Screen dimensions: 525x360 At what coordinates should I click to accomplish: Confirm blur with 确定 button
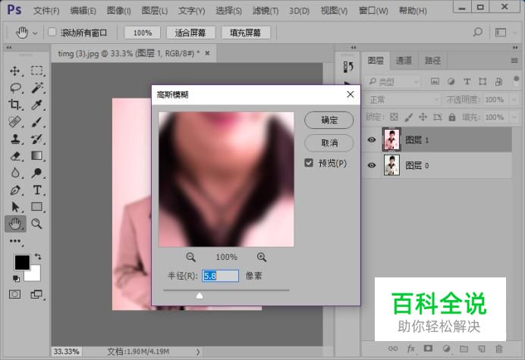(x=329, y=120)
